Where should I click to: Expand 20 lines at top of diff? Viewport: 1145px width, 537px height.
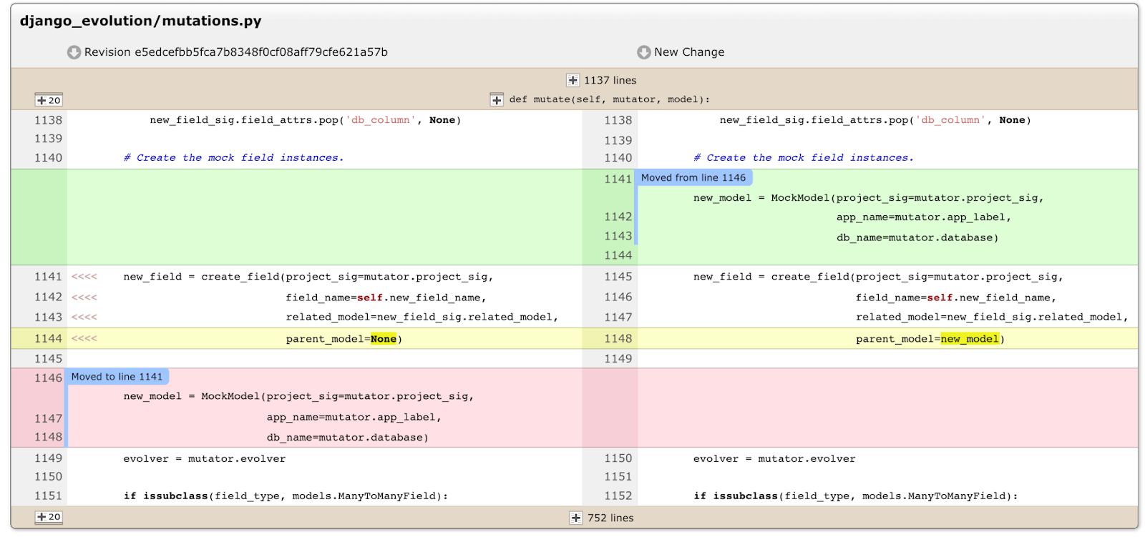49,100
